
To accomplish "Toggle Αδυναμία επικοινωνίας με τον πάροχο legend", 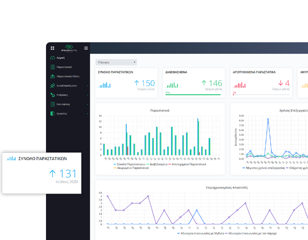I will pyautogui.click(x=251, y=233).
